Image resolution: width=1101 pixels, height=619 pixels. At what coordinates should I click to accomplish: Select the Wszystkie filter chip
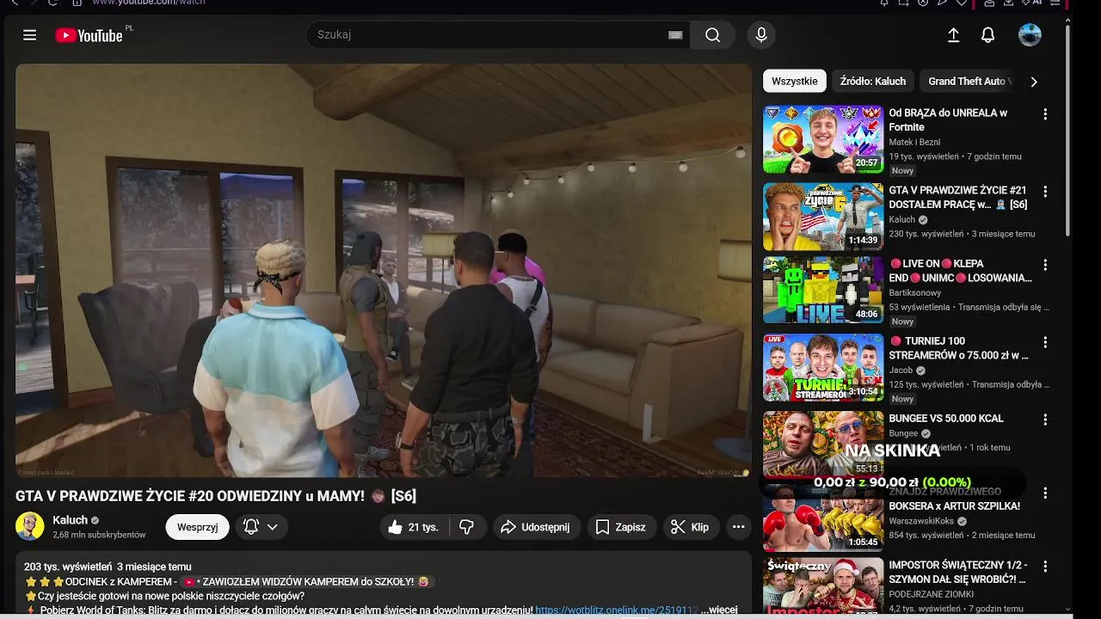tap(795, 81)
